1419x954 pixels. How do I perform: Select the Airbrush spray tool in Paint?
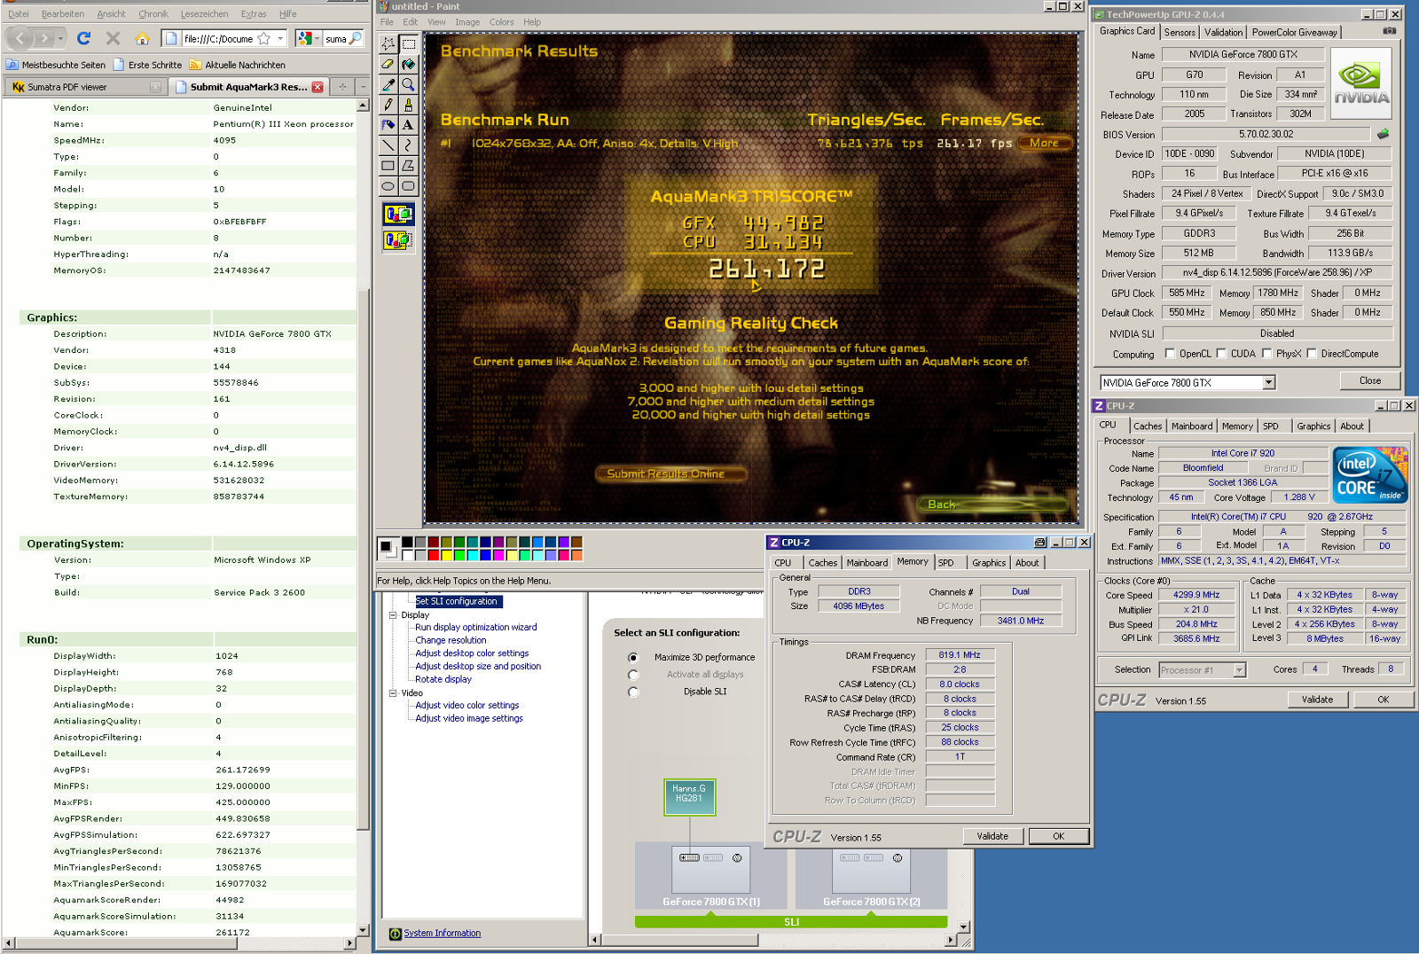[x=388, y=125]
